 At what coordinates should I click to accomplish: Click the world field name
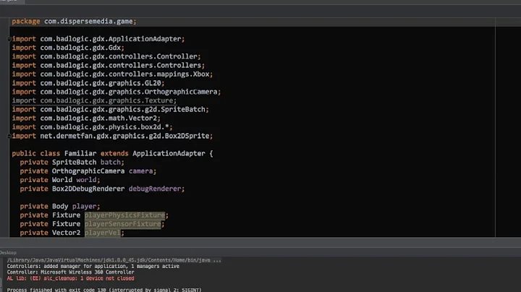(86, 180)
